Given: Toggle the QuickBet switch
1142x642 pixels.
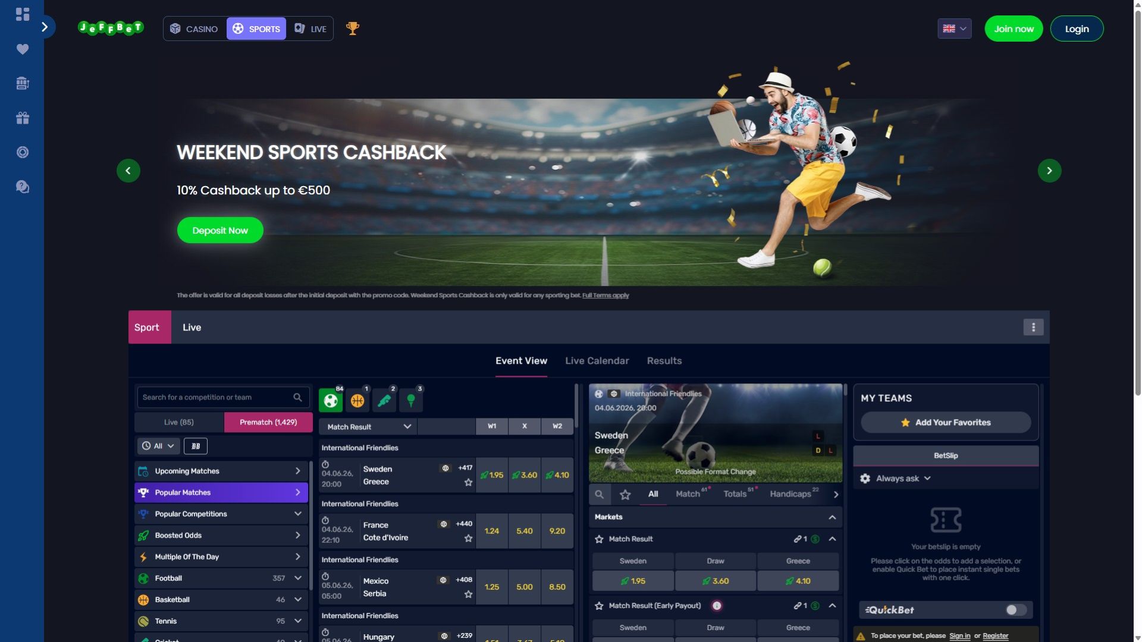Looking at the screenshot, I should click(1015, 610).
